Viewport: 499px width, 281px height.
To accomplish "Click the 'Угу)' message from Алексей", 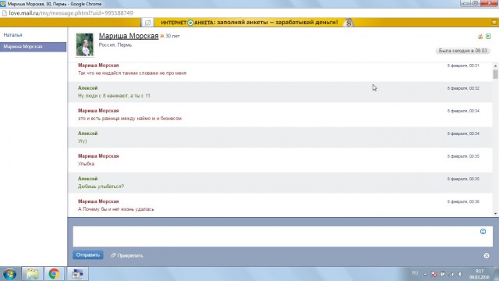I will (82, 140).
